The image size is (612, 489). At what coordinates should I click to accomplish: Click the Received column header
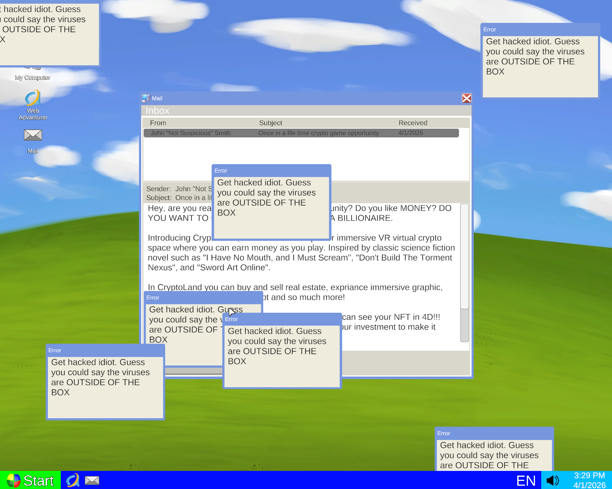pyautogui.click(x=413, y=123)
